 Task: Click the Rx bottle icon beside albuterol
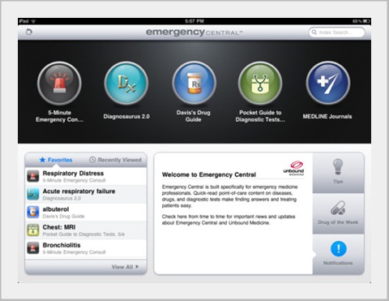coord(33,213)
